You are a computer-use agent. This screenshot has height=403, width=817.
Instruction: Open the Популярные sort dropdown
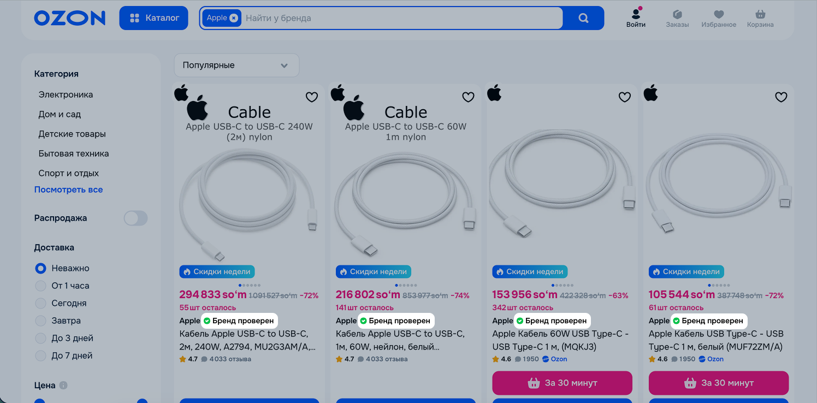(236, 65)
